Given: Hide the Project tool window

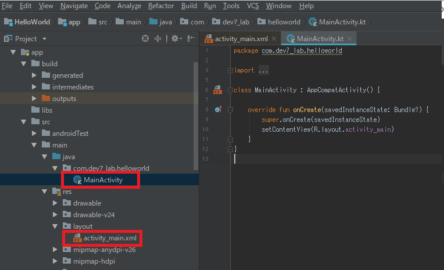Looking at the screenshot, I should 191,38.
